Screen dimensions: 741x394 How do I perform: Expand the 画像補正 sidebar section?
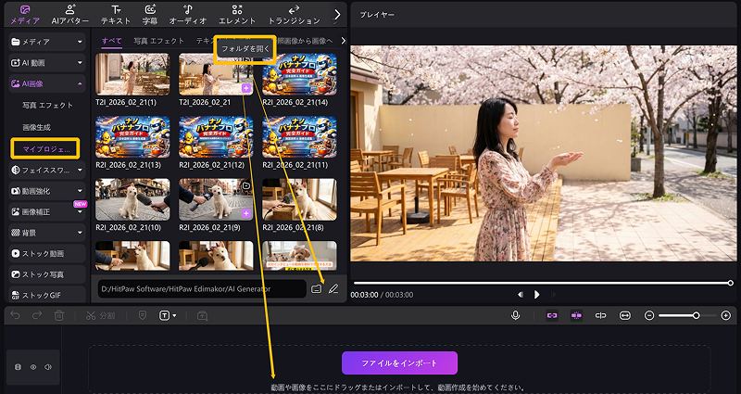pos(47,212)
